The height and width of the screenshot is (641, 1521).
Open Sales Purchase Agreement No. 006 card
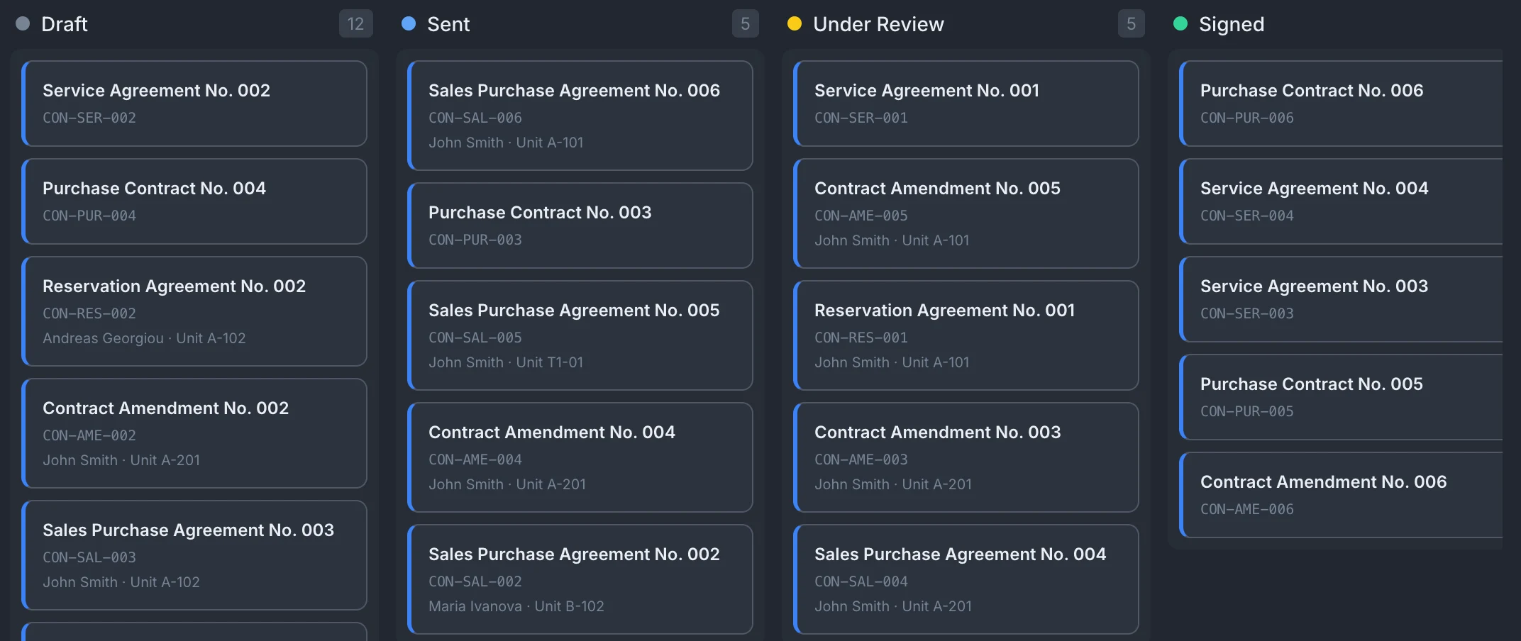[580, 116]
